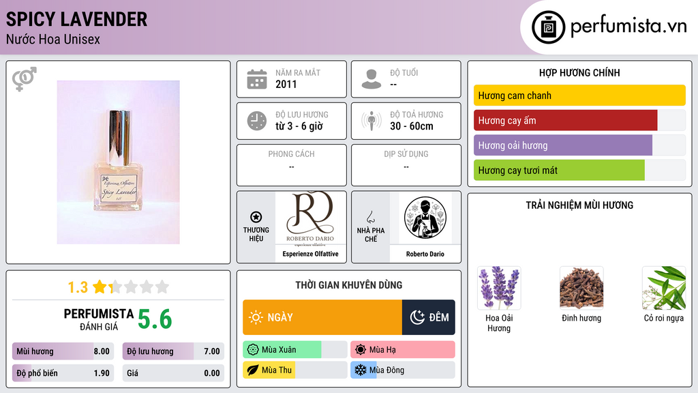
Task: Select the Hoa Oải Hương lavender image
Action: tap(499, 288)
